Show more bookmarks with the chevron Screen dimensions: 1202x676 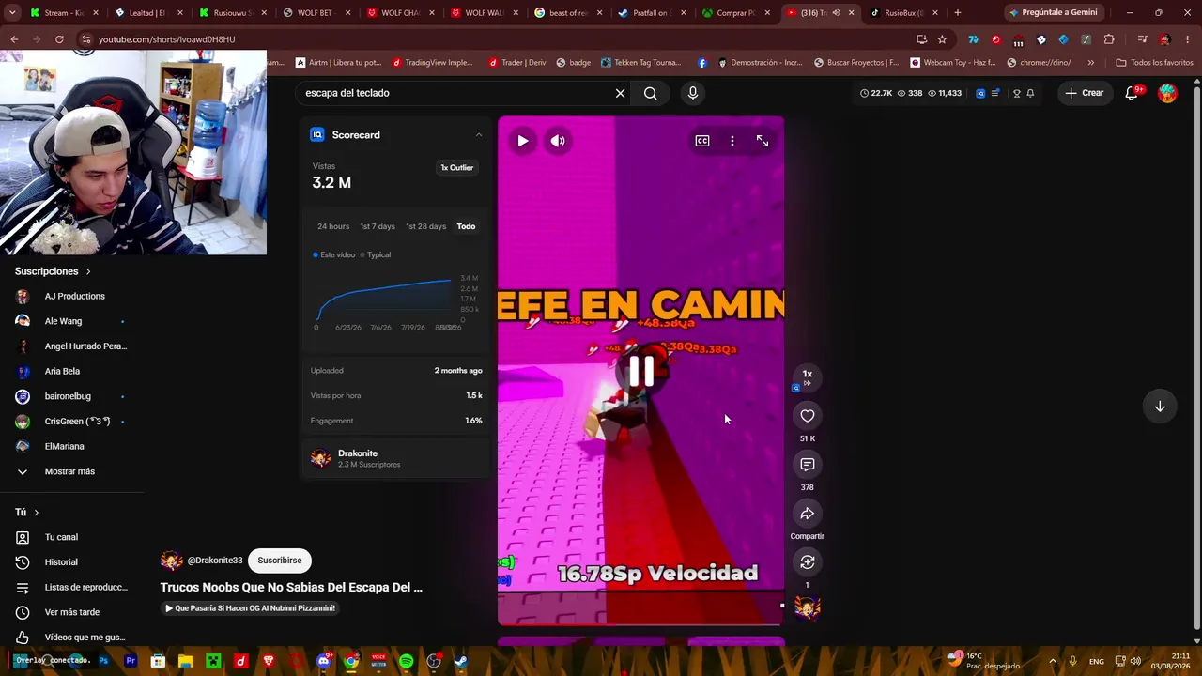(1090, 63)
